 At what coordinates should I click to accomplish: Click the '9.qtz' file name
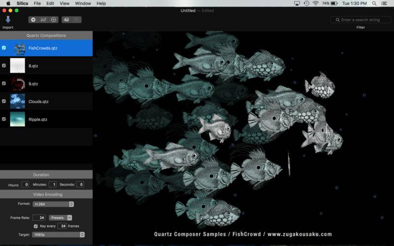[33, 84]
